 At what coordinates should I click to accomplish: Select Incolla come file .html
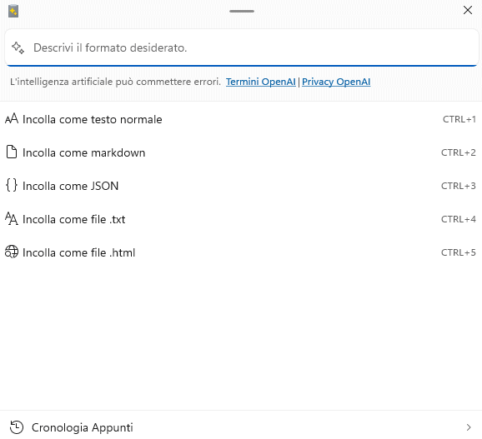(241, 252)
